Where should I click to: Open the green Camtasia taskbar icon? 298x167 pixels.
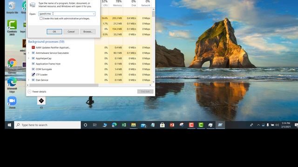(201, 125)
